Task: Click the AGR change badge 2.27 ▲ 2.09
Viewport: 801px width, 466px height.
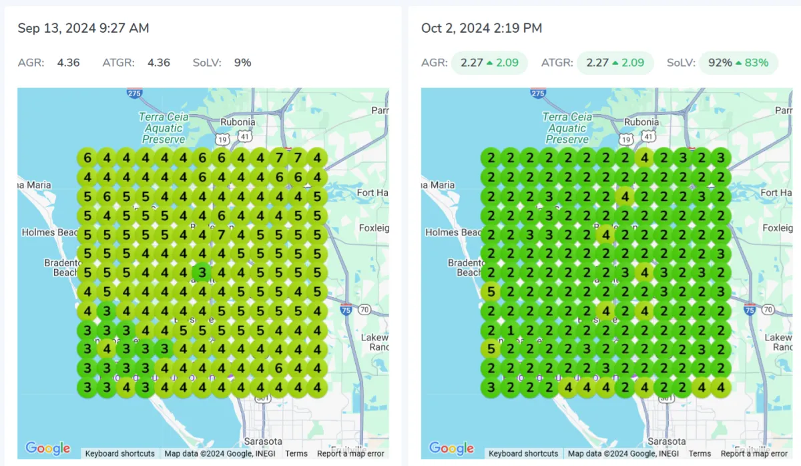Action: tap(489, 63)
